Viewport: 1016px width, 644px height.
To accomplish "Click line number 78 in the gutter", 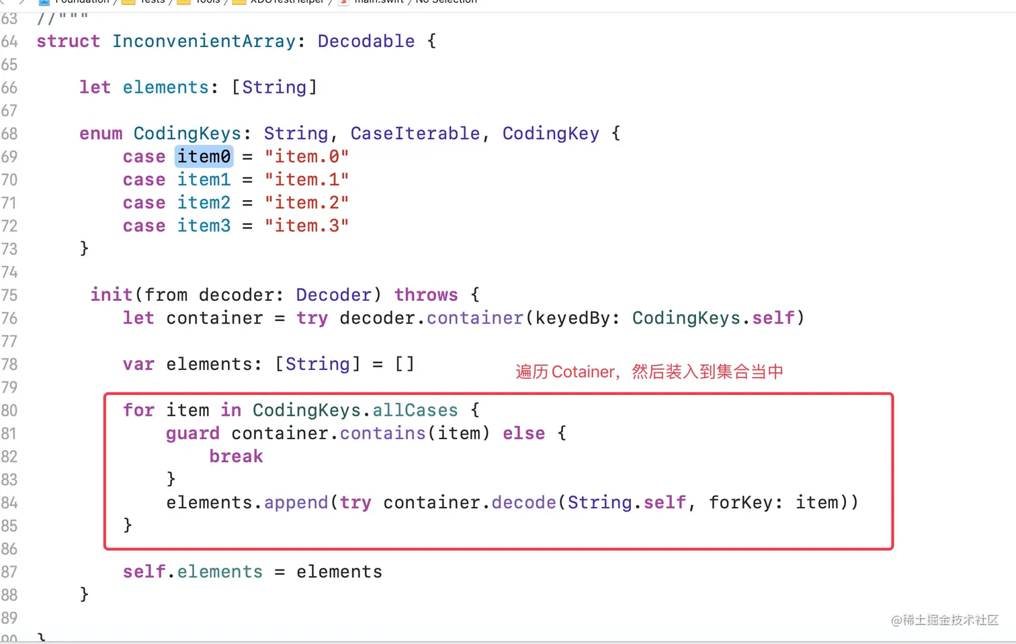I will (9, 365).
